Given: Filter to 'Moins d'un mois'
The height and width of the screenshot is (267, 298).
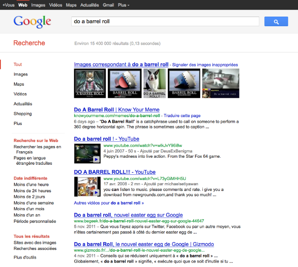Looking at the screenshot, I should 29,209.
